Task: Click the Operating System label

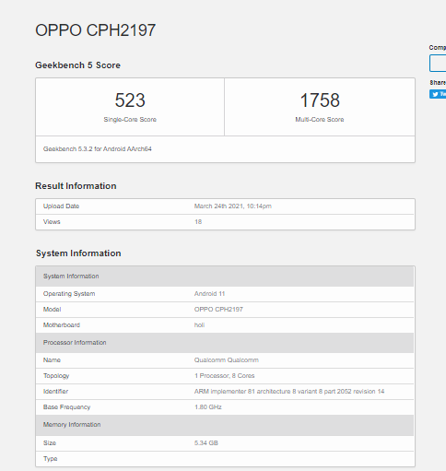Action: tap(69, 294)
